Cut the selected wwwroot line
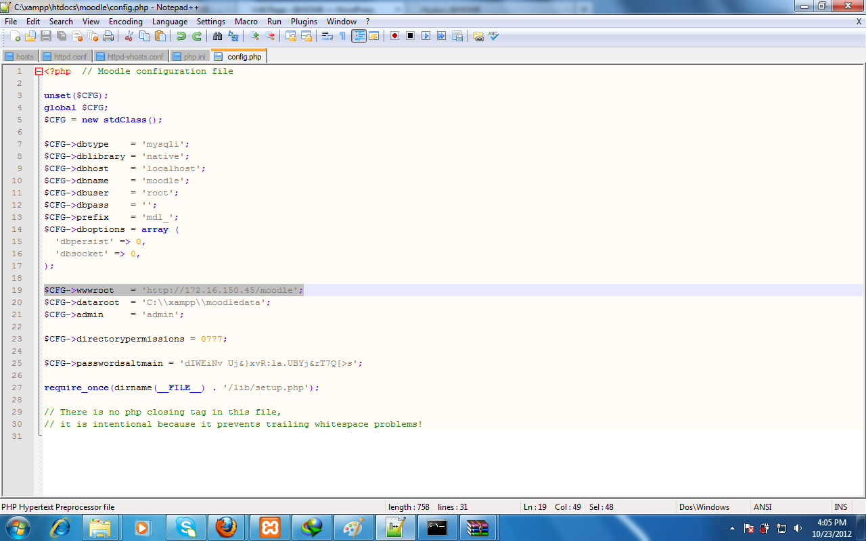Image resolution: width=866 pixels, height=541 pixels. (x=129, y=35)
